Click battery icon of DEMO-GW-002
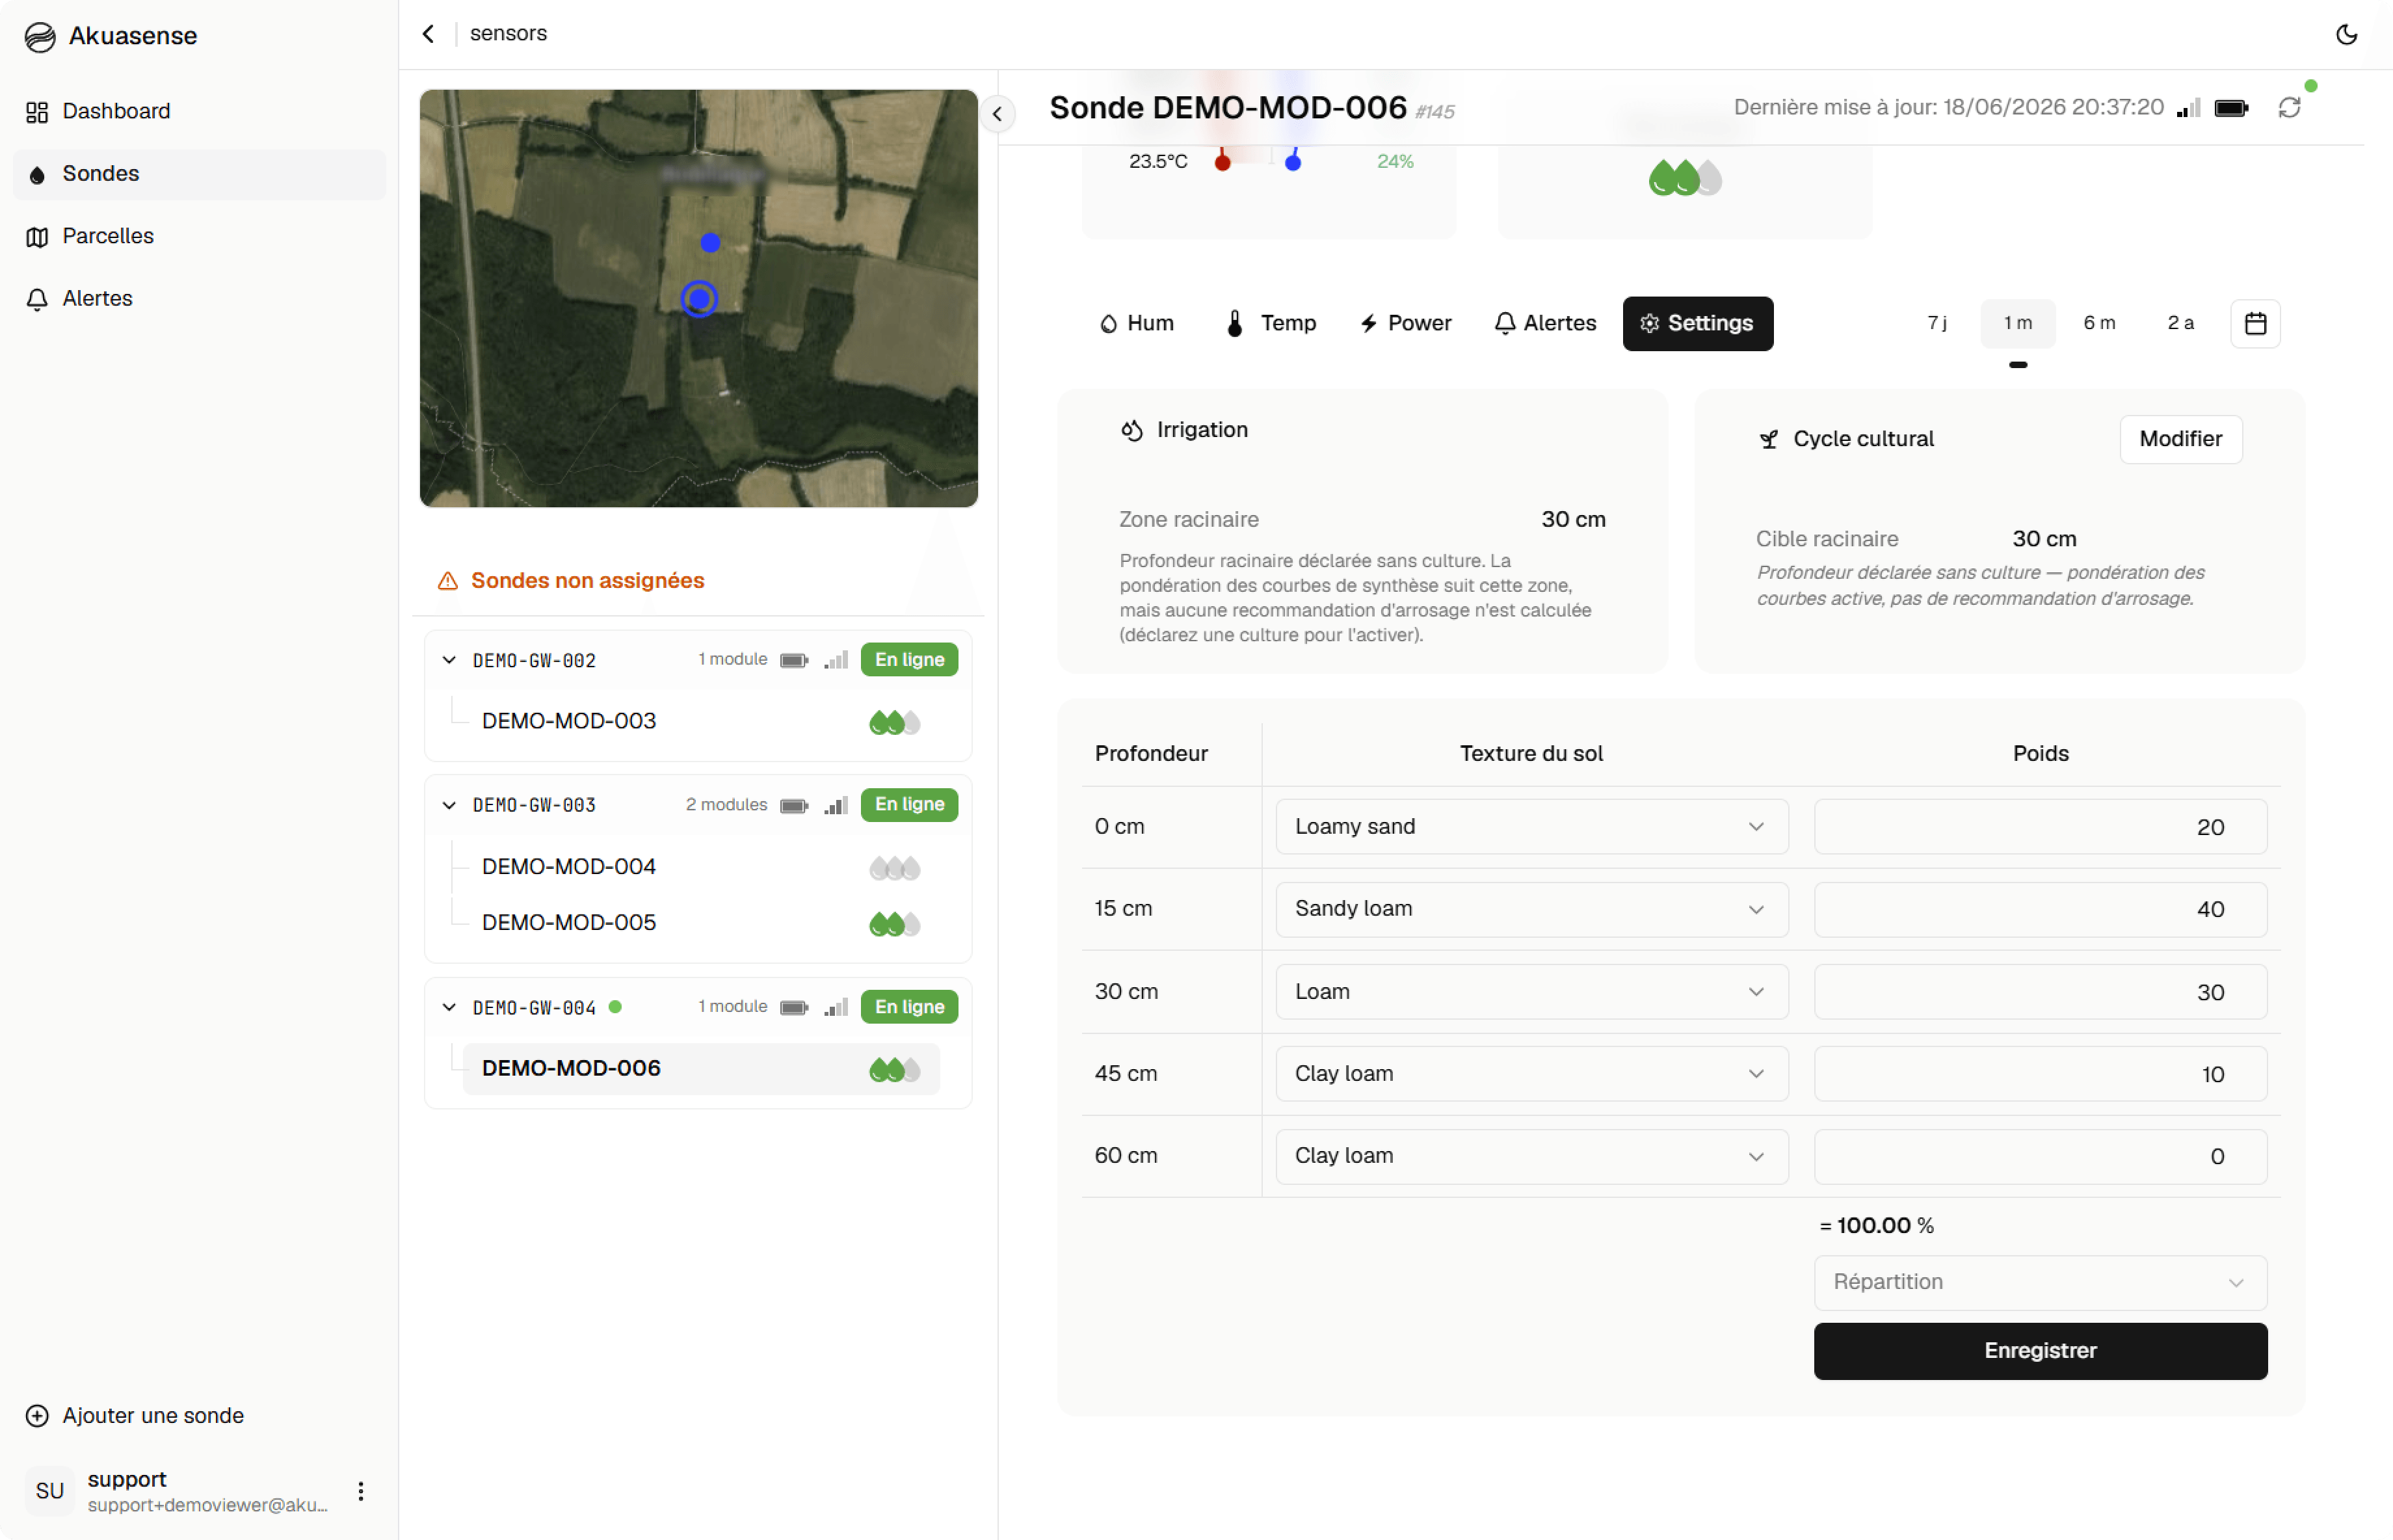Viewport: 2393px width, 1540px height. pyautogui.click(x=794, y=661)
